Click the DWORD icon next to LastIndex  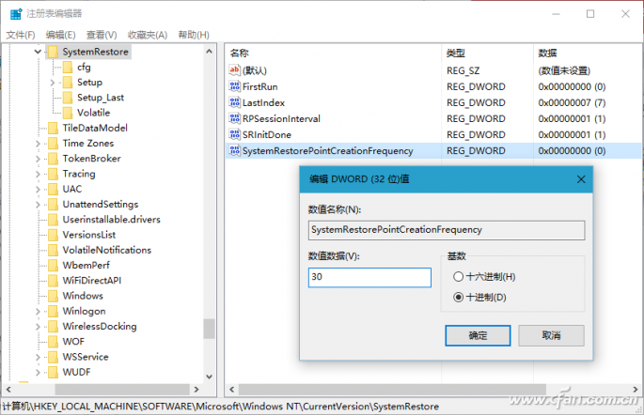234,102
